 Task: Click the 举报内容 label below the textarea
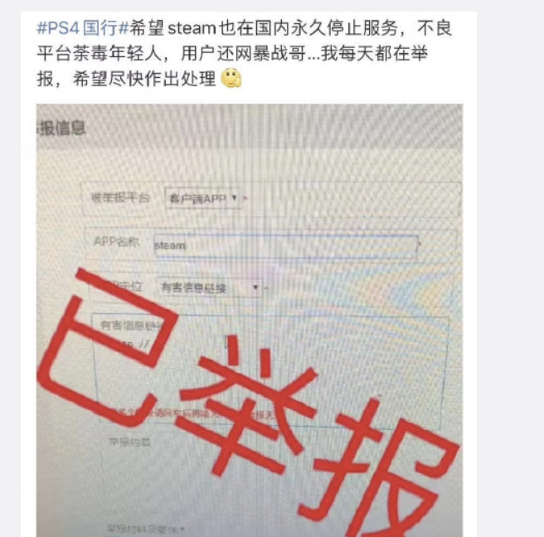click(x=129, y=442)
